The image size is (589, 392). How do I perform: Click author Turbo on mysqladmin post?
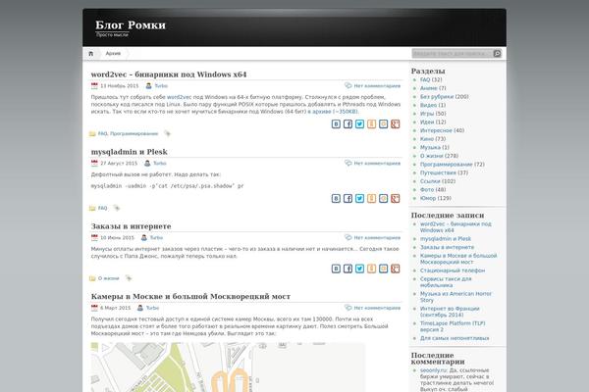click(x=160, y=164)
